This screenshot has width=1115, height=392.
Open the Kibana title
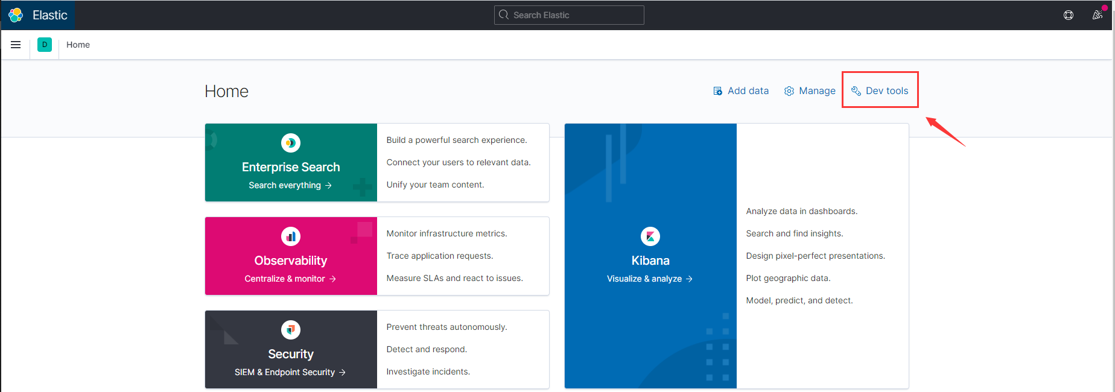pyautogui.click(x=650, y=261)
